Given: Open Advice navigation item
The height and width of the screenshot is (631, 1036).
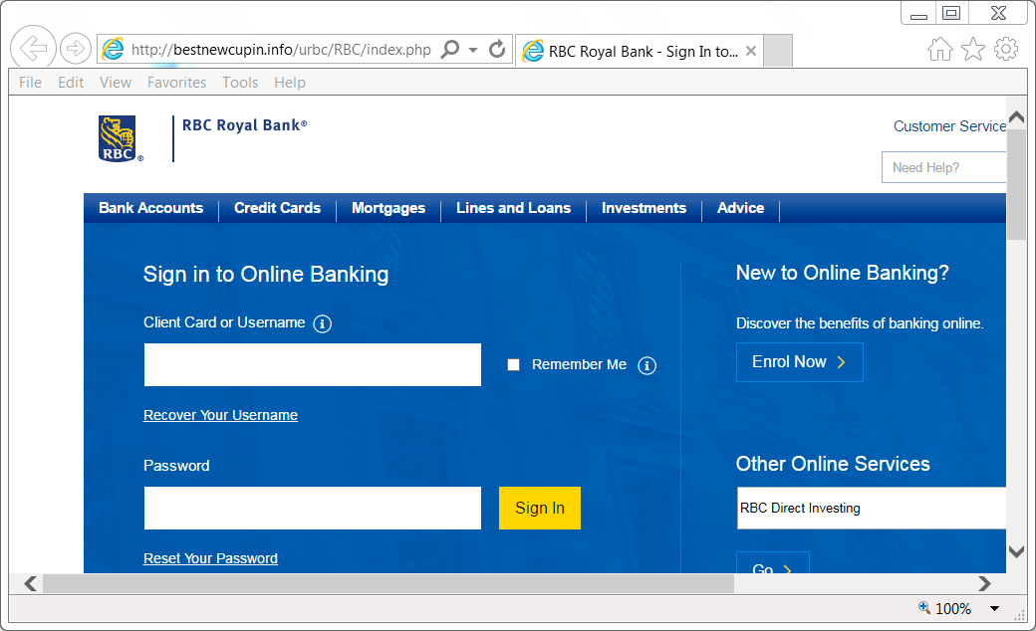Looking at the screenshot, I should pyautogui.click(x=741, y=208).
